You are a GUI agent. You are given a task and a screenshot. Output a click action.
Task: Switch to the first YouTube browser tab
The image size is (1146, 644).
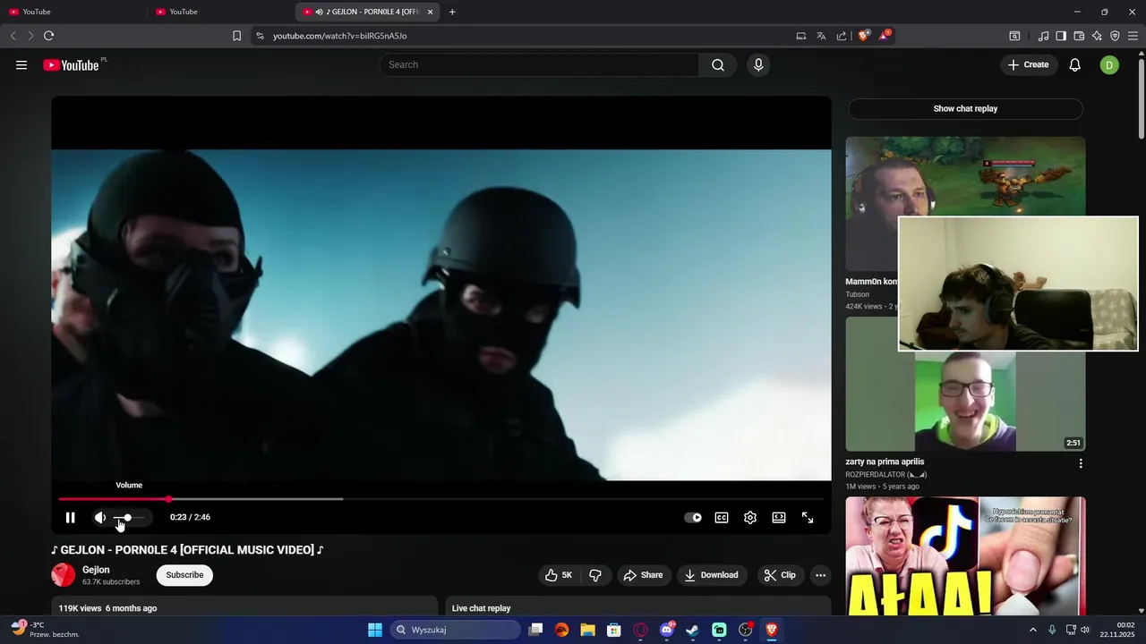point(72,12)
